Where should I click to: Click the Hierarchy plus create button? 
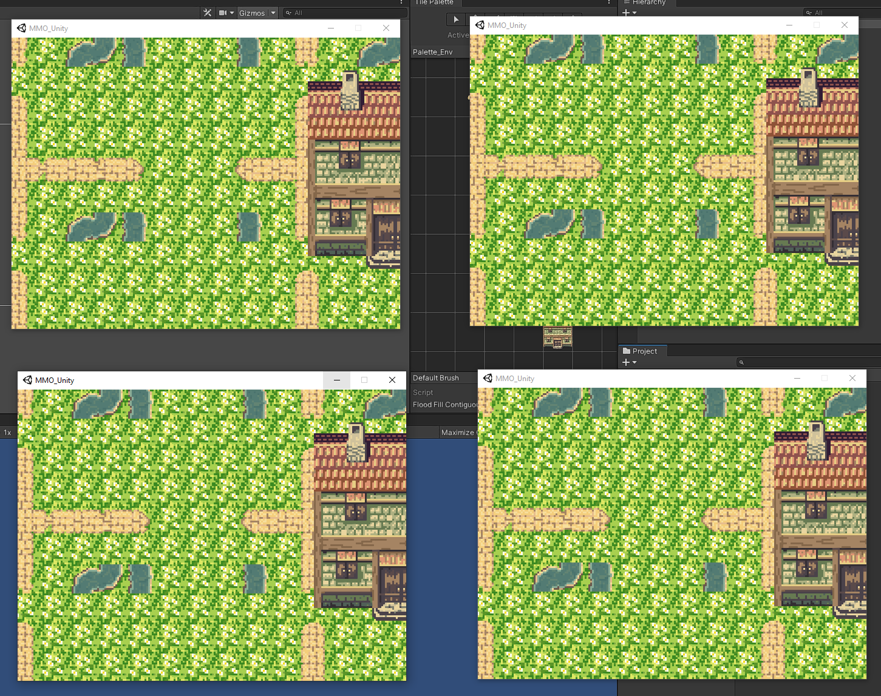(x=630, y=13)
